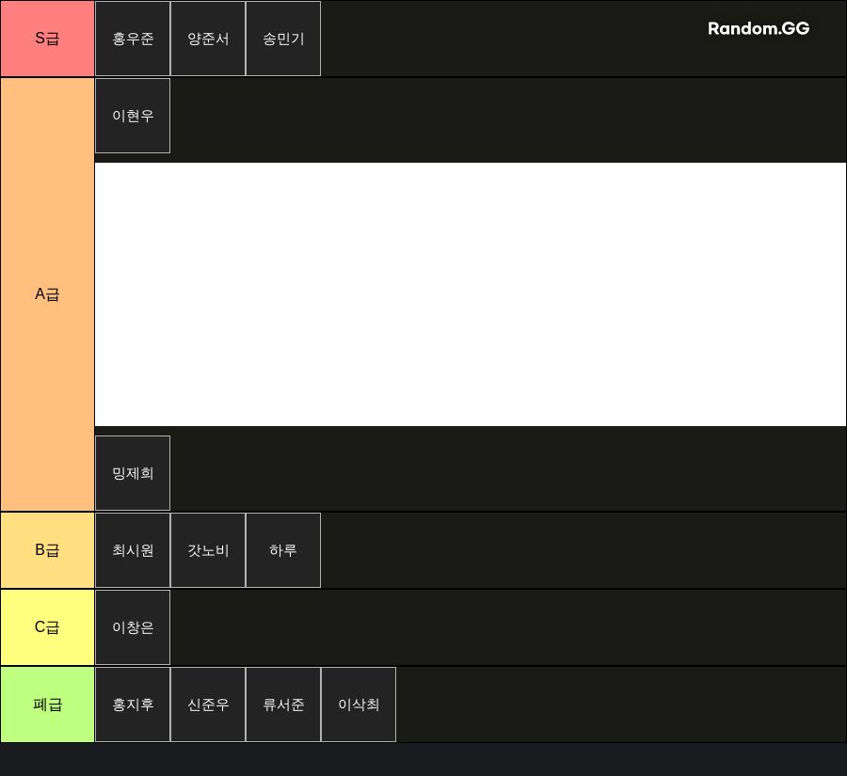Select the B급 tier label
Viewport: 847px width, 776px height.
pyautogui.click(x=47, y=550)
